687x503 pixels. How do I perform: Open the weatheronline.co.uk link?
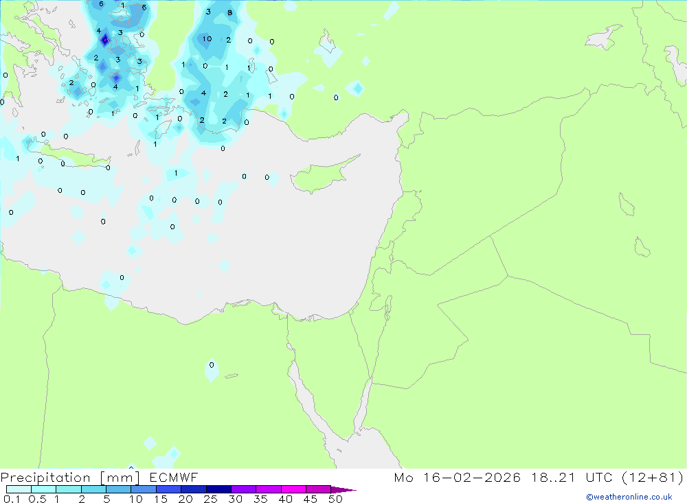pyautogui.click(x=629, y=497)
